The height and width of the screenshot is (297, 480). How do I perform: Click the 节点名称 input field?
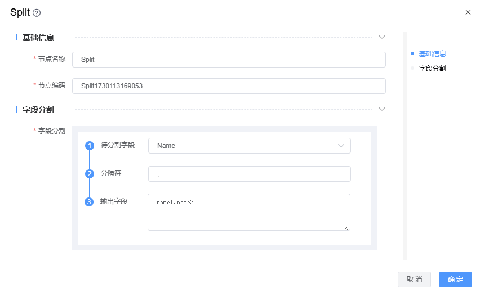(229, 59)
